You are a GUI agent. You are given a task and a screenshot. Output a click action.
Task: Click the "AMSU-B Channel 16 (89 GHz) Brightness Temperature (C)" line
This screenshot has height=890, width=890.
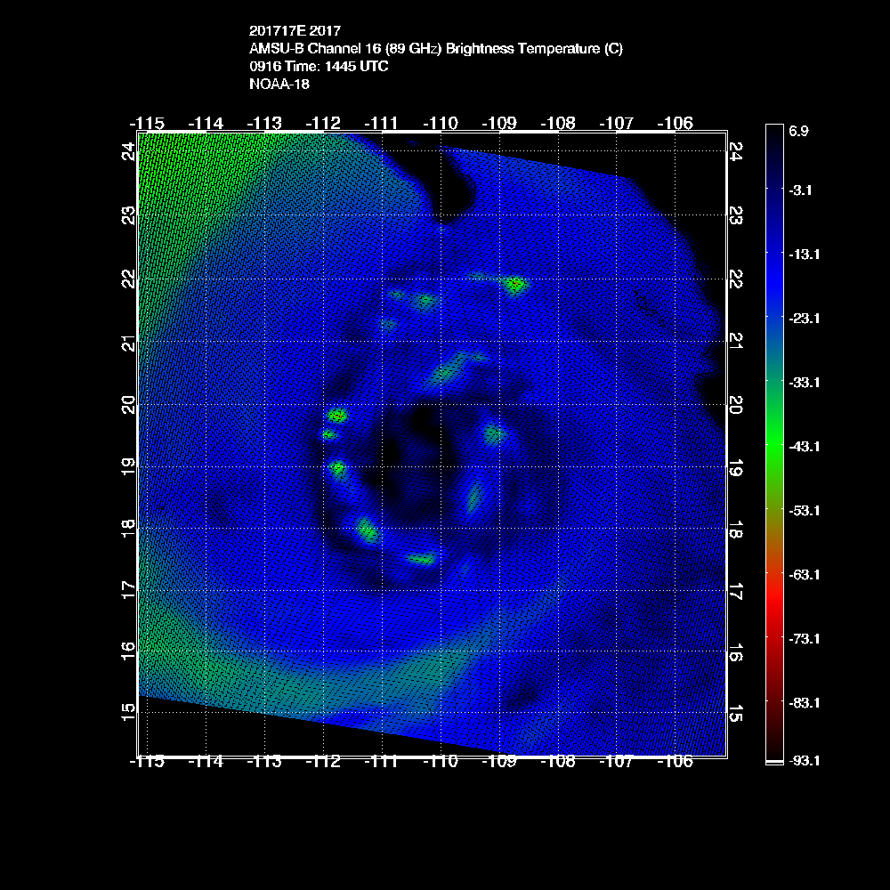point(436,49)
